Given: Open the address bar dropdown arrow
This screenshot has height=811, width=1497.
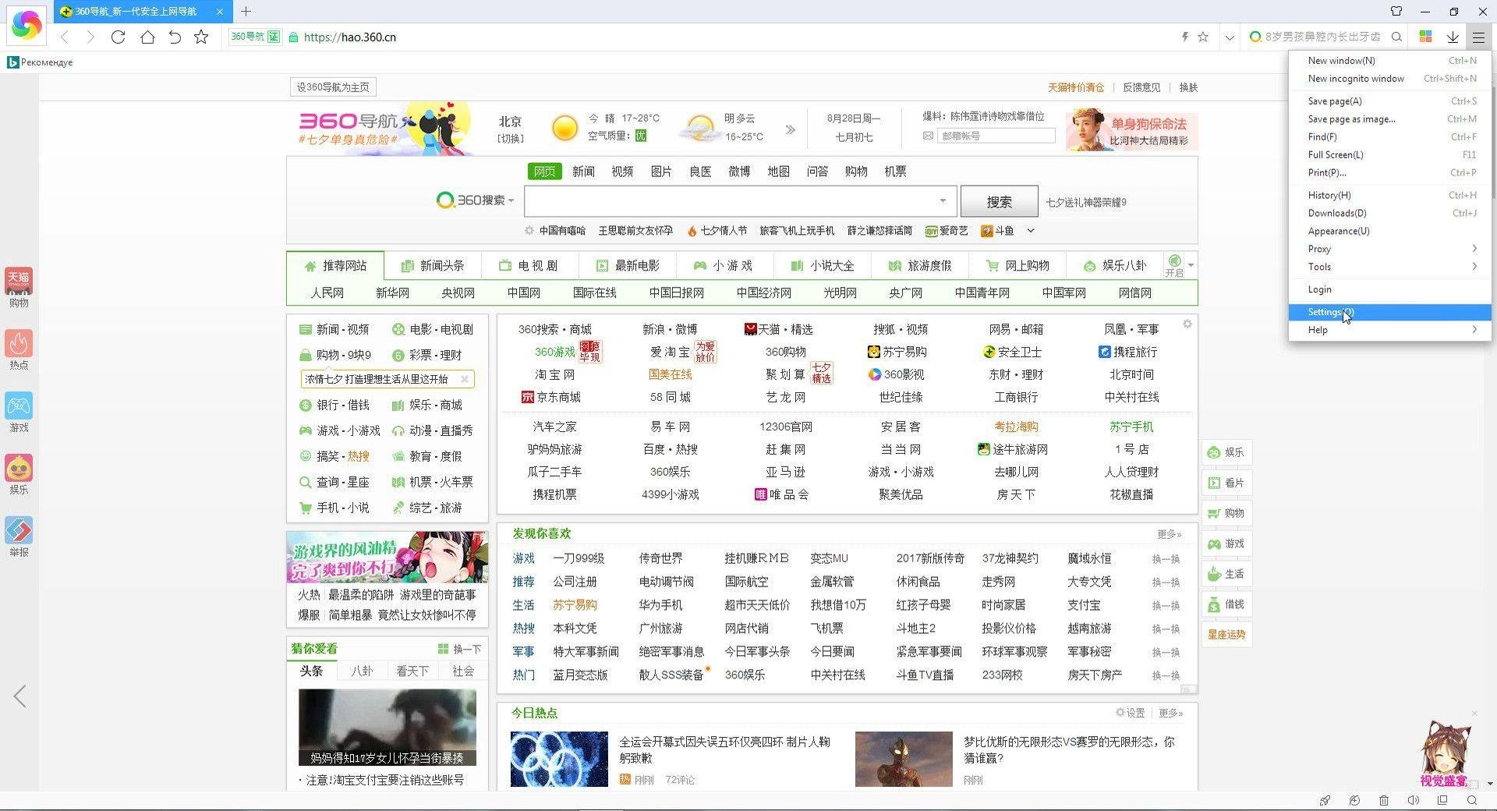Looking at the screenshot, I should (x=1230, y=37).
